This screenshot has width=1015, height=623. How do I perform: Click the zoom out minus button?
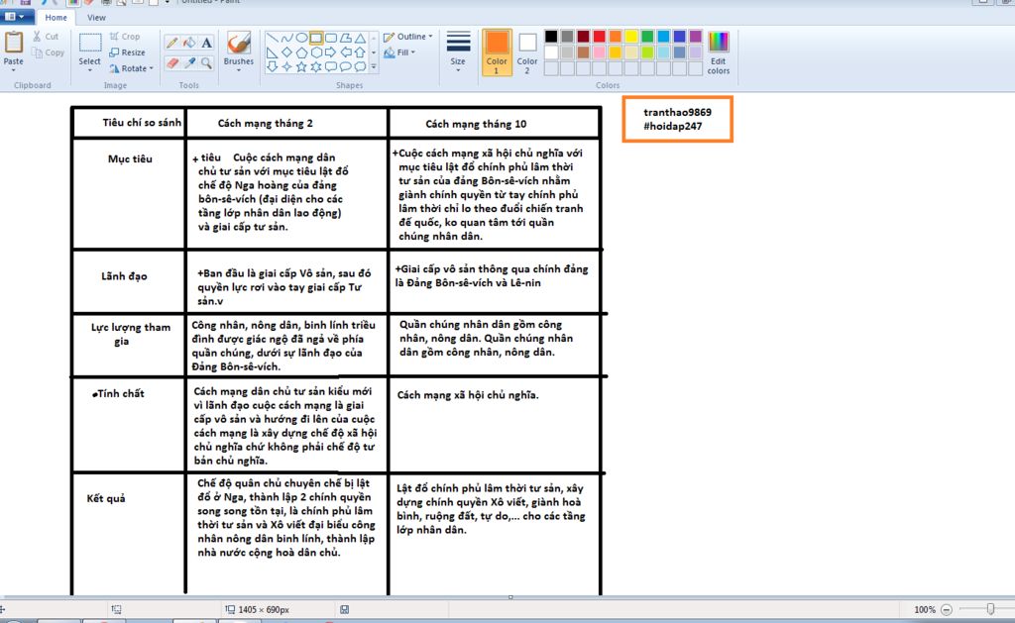tap(947, 609)
